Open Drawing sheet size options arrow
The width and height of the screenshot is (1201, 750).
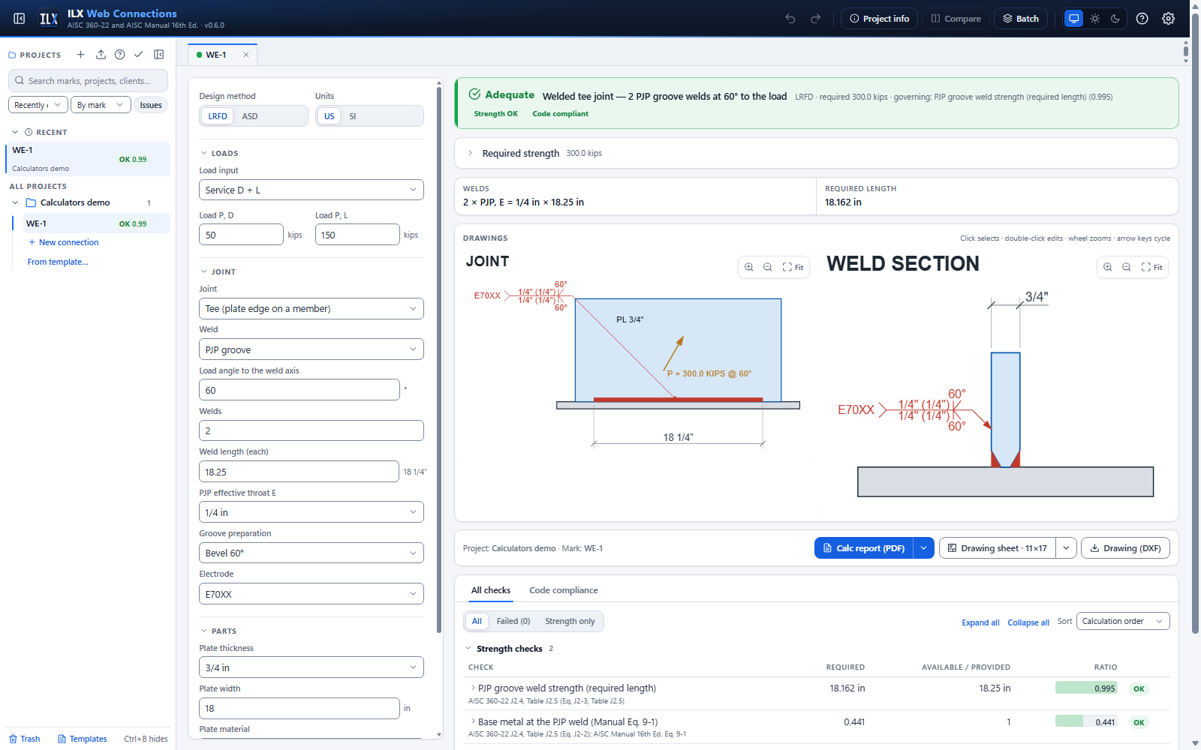tap(1067, 548)
